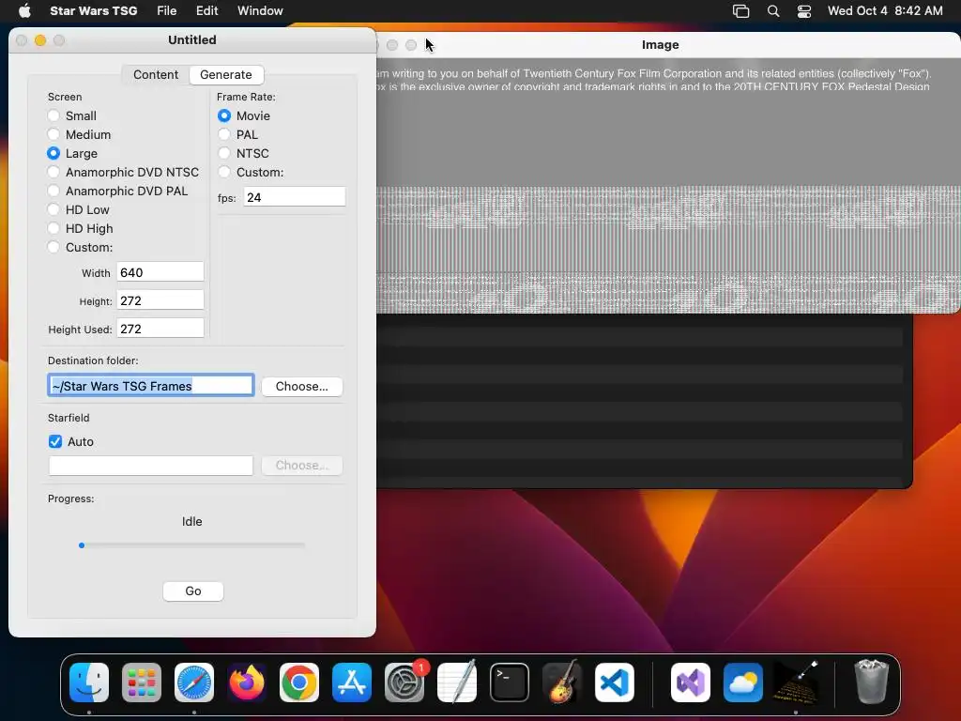This screenshot has width=961, height=721.
Task: Open Google Chrome in the dock
Action: 299,683
